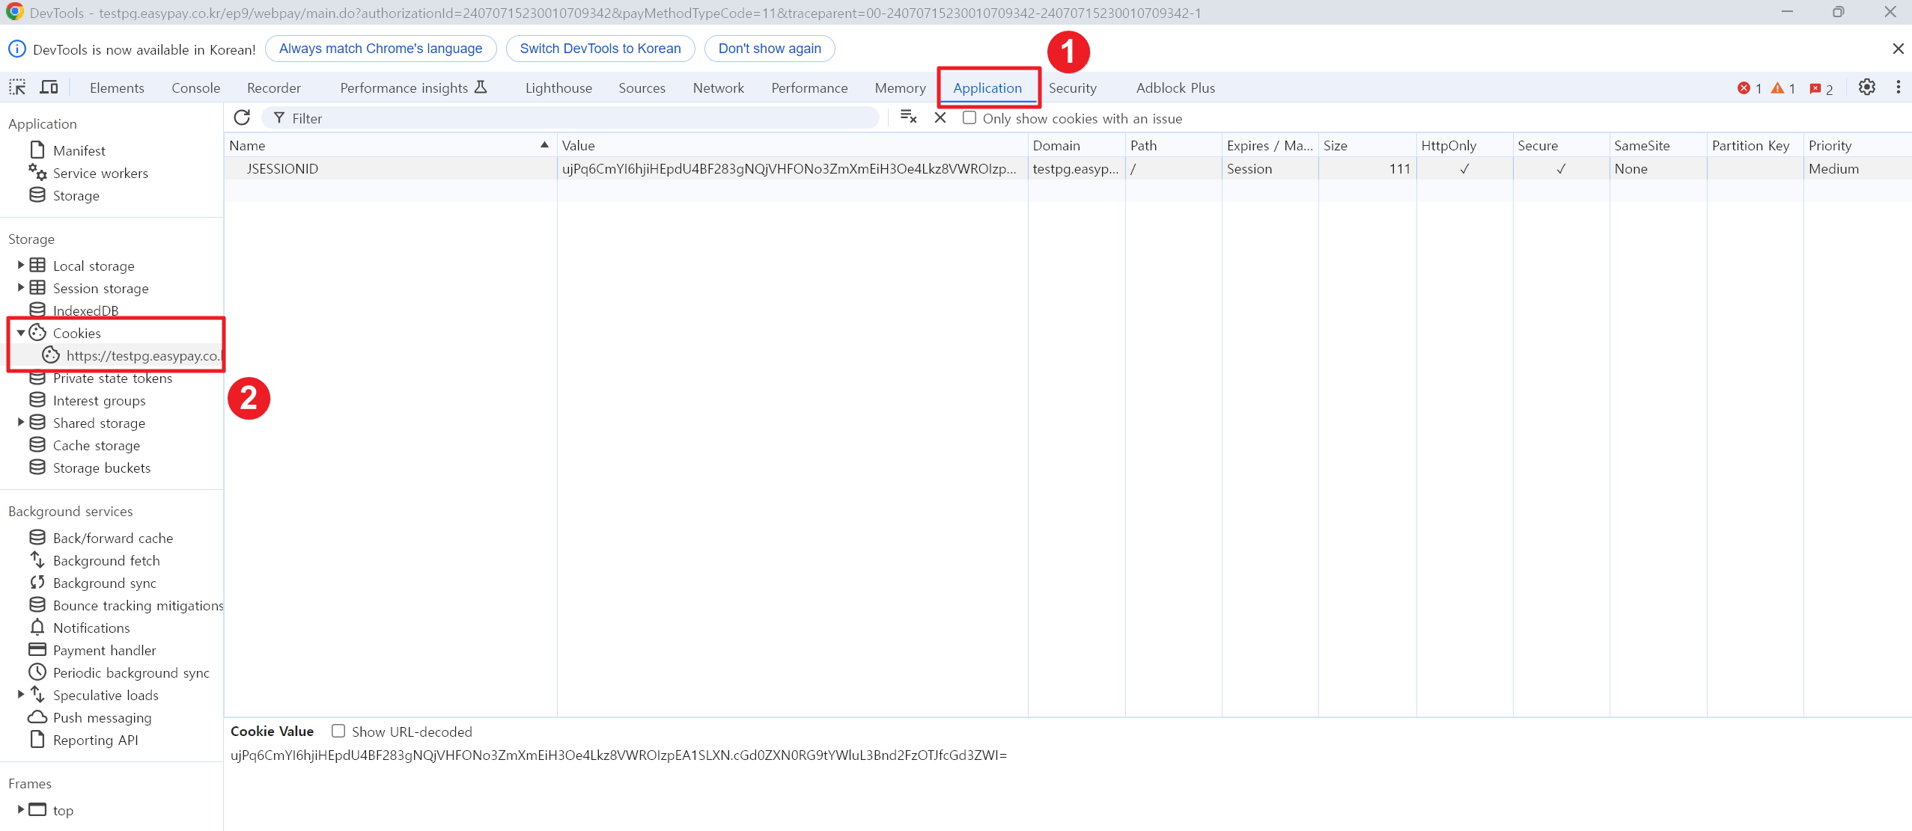Click in the cookie Filter field

point(576,118)
